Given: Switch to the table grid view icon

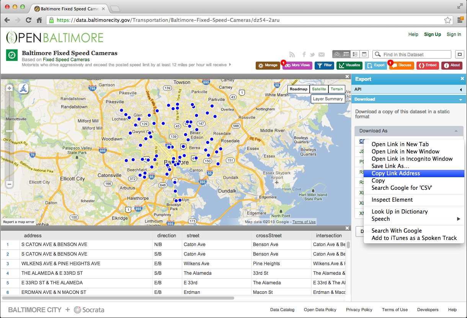Looking at the screenshot, I should 346,54.
